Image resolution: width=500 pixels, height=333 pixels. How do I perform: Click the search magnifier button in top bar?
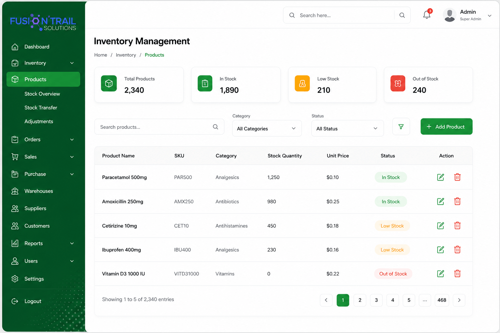(x=402, y=15)
